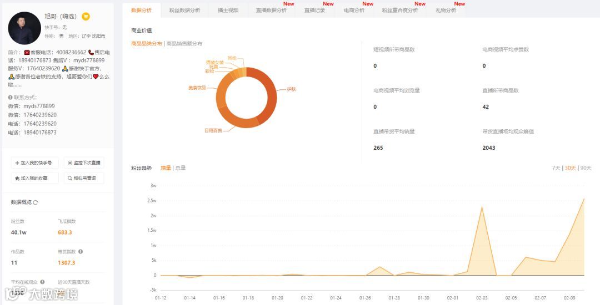Click the 地区: 辽宁 沈阳市 text
Screen dimensions: 600x305
[87, 36]
